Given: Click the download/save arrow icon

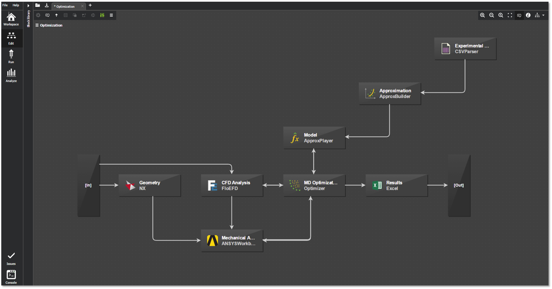Looking at the screenshot, I should [x=47, y=6].
